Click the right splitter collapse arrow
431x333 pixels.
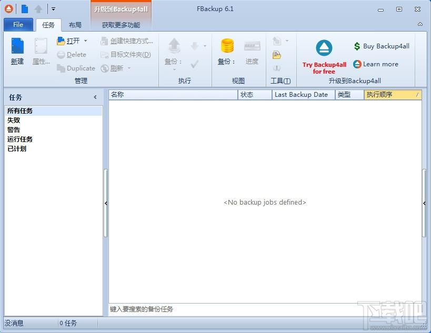(424, 203)
